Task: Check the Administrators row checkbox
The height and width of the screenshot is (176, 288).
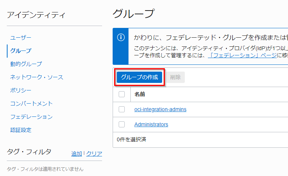Action: (x=122, y=124)
